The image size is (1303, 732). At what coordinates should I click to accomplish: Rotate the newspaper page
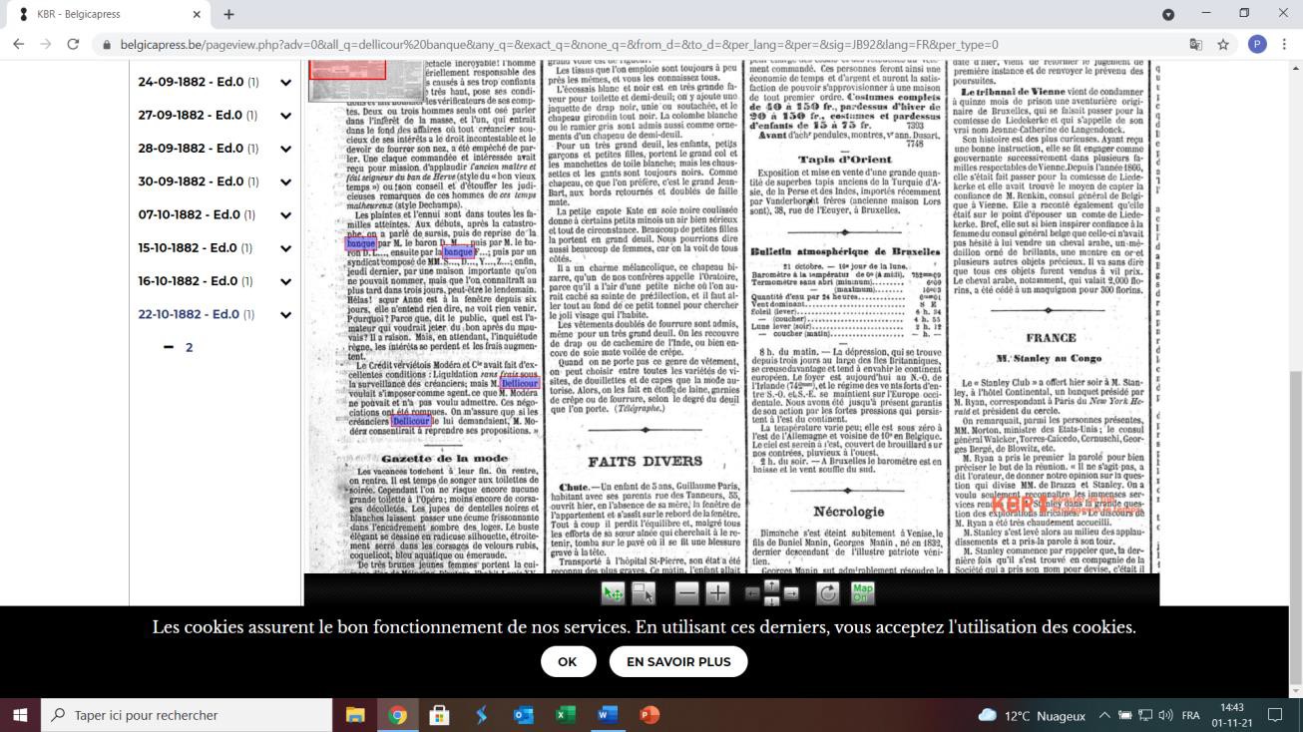click(x=827, y=593)
